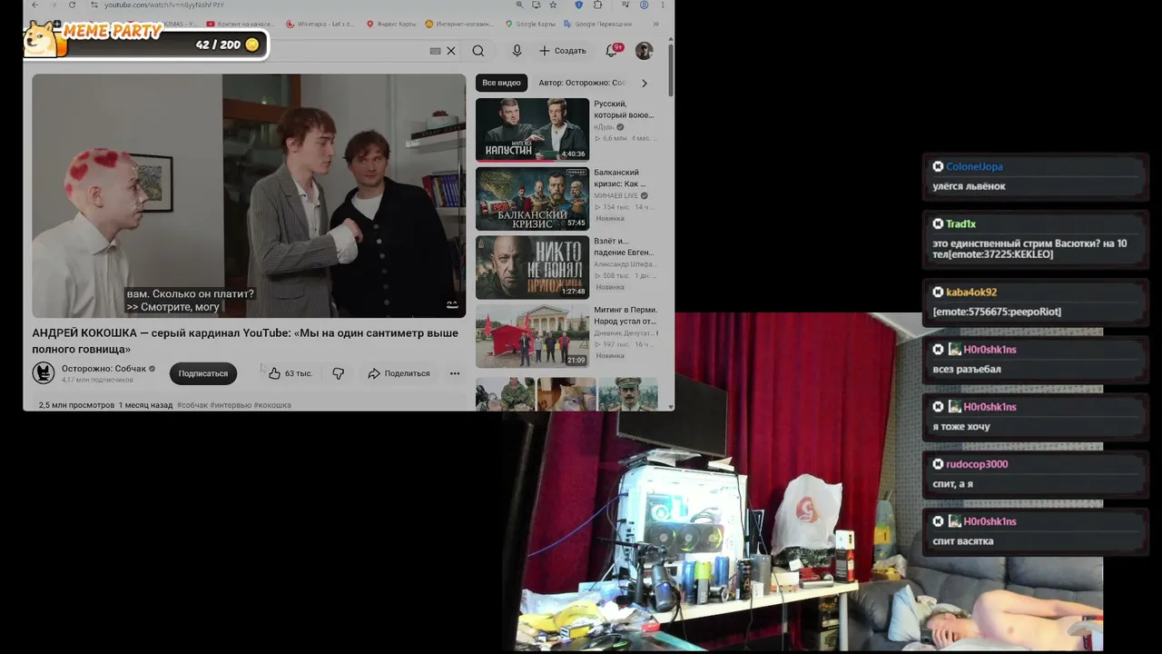The height and width of the screenshot is (654, 1162).
Task: Select the Все видео chip
Action: coord(501,83)
